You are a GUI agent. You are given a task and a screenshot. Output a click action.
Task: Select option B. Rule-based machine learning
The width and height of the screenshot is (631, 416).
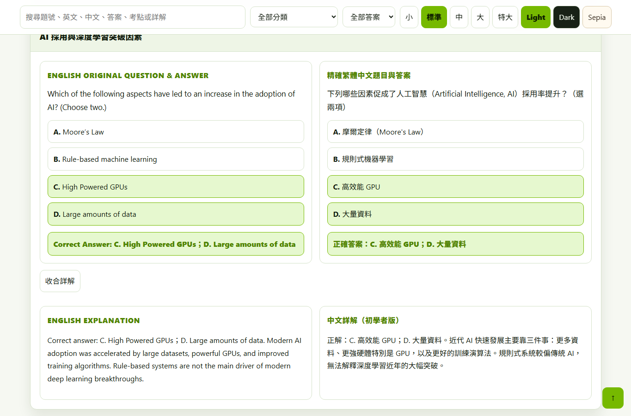(x=176, y=159)
